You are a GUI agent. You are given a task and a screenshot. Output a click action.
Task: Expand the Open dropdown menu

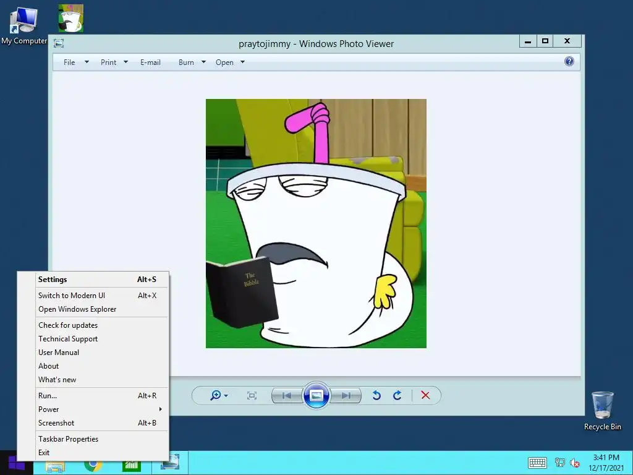coord(230,62)
